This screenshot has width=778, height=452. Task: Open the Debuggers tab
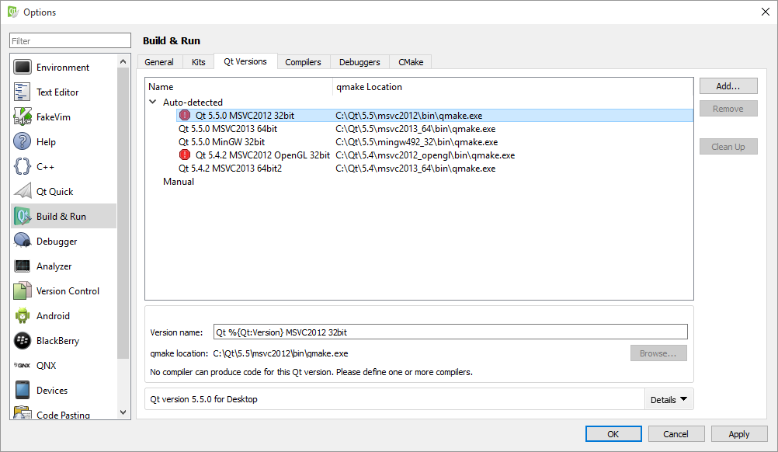click(359, 62)
